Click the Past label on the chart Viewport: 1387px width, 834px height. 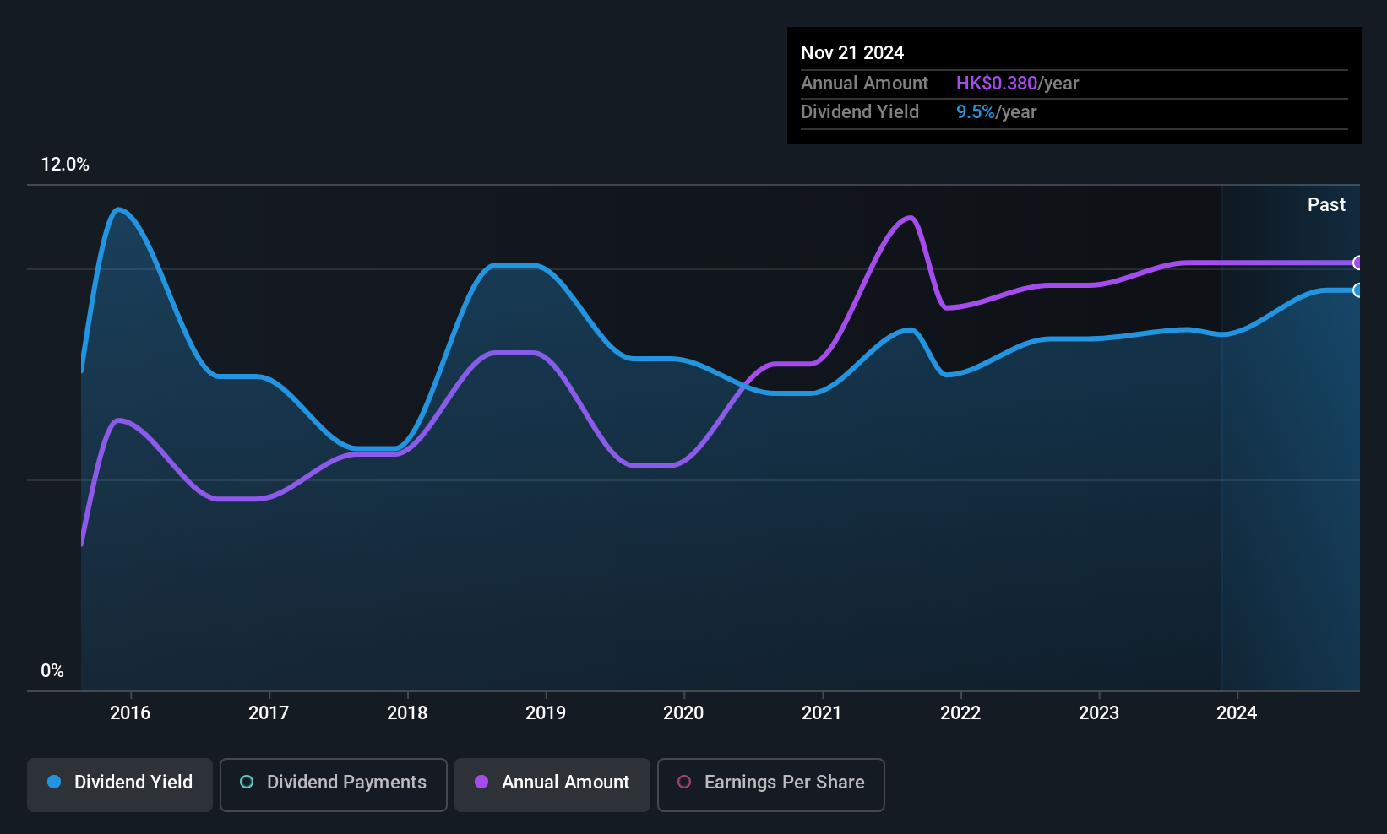[x=1326, y=204]
